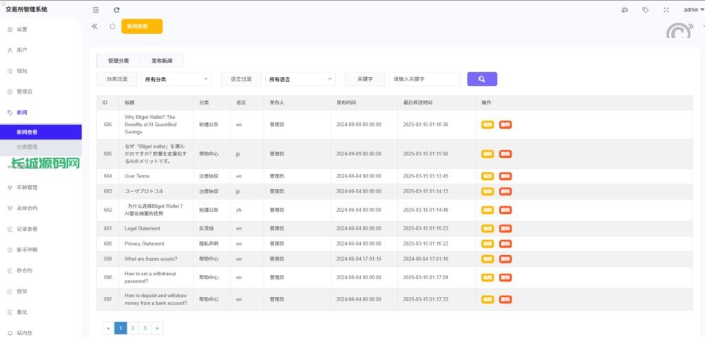Click the refresh icon in top bar
Screen dimensions: 705x337
[116, 10]
